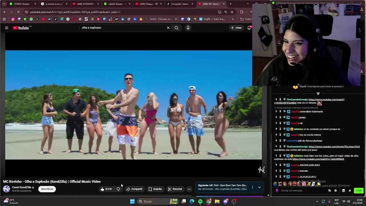Screen dimensions: 366x206
Task: Click the Compartir share button
Action: [x=134, y=189]
